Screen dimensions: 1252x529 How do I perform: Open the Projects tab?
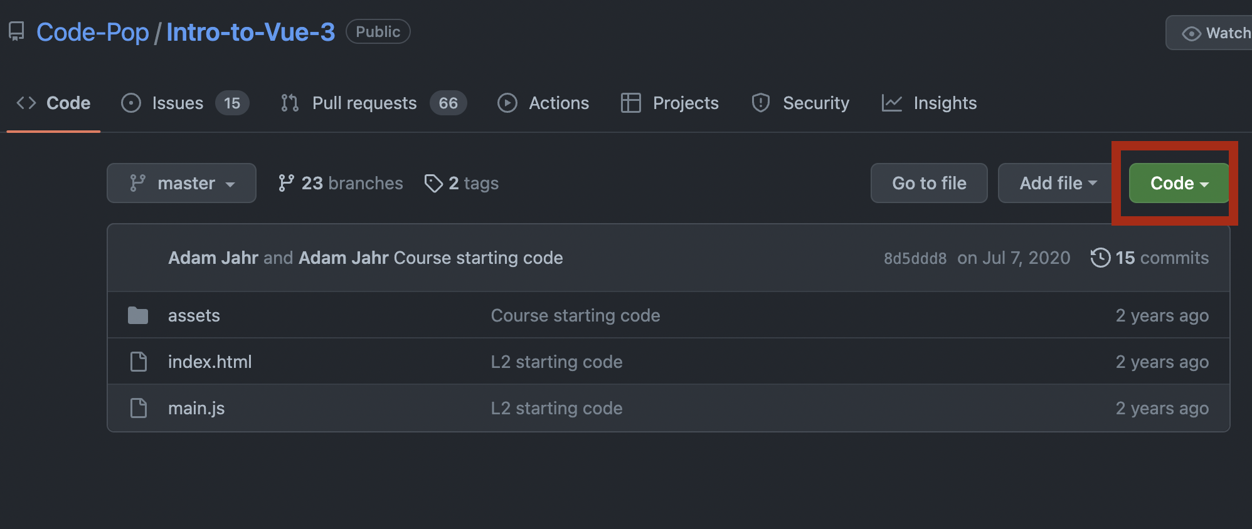click(669, 103)
